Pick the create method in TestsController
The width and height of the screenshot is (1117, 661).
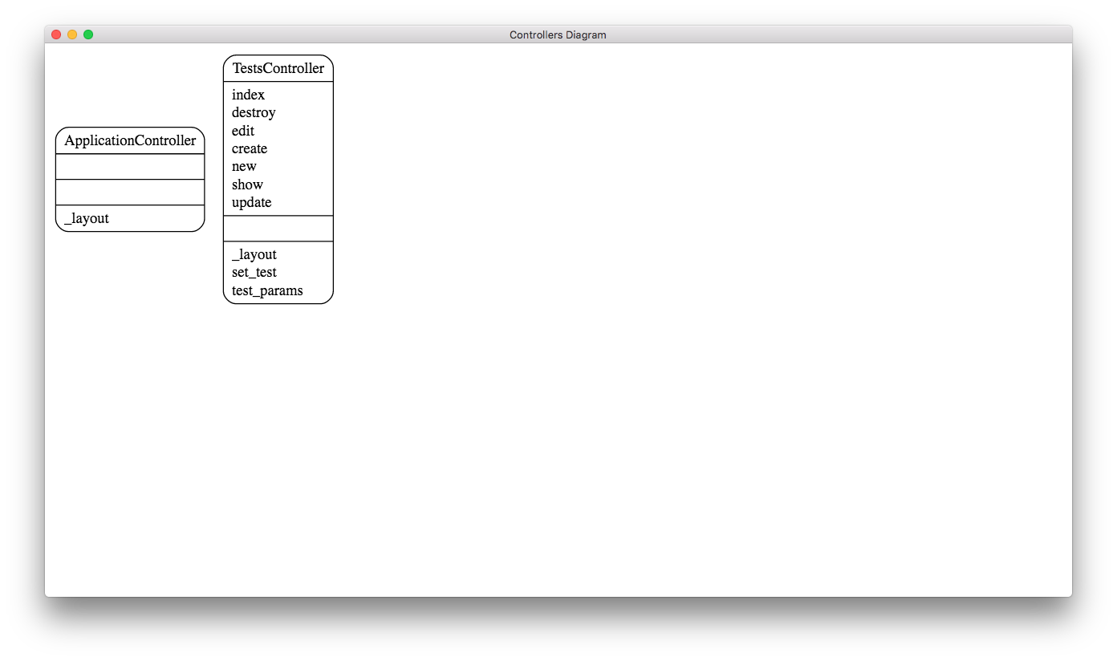[250, 148]
